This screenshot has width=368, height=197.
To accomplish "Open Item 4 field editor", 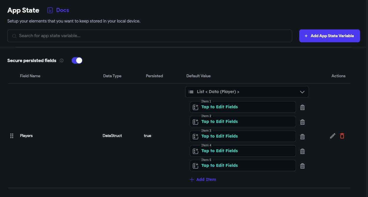I will coord(242,151).
